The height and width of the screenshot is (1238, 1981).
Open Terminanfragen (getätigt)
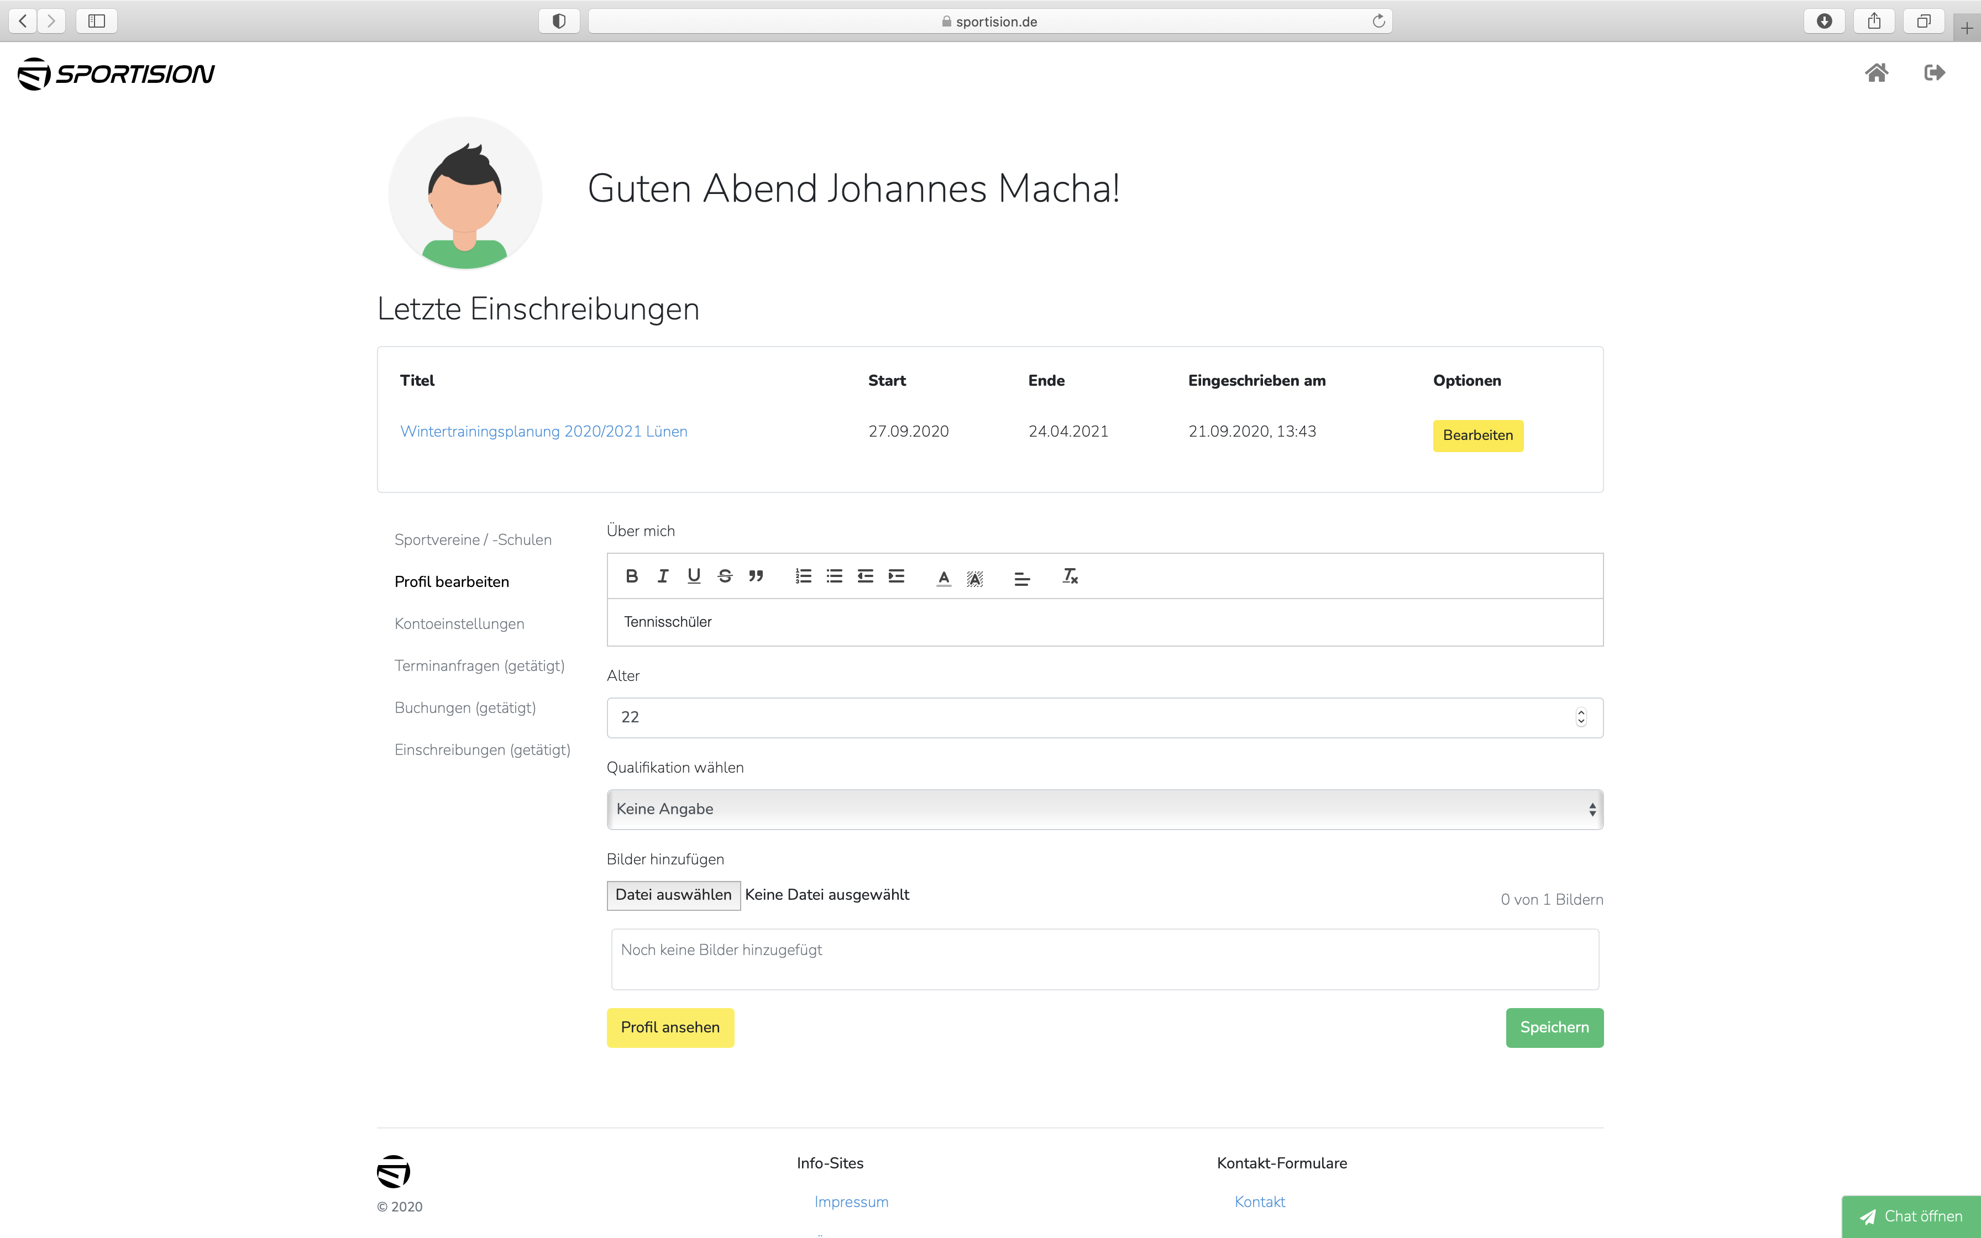point(479,665)
